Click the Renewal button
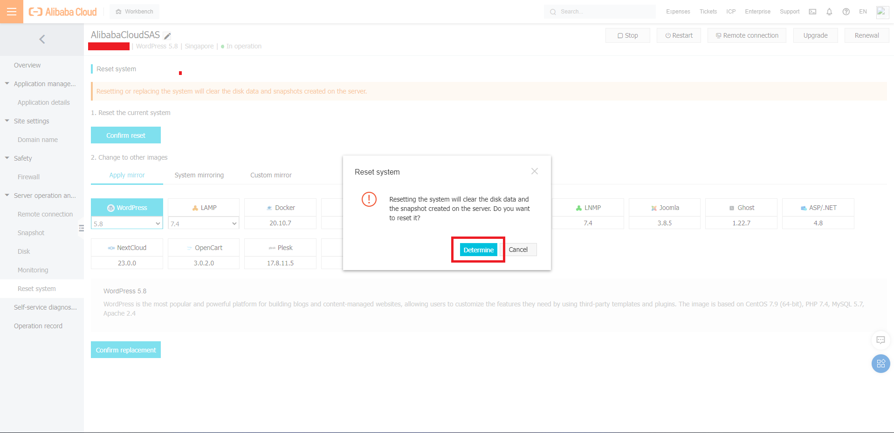Screen dimensions: 894x433 click(x=866, y=35)
